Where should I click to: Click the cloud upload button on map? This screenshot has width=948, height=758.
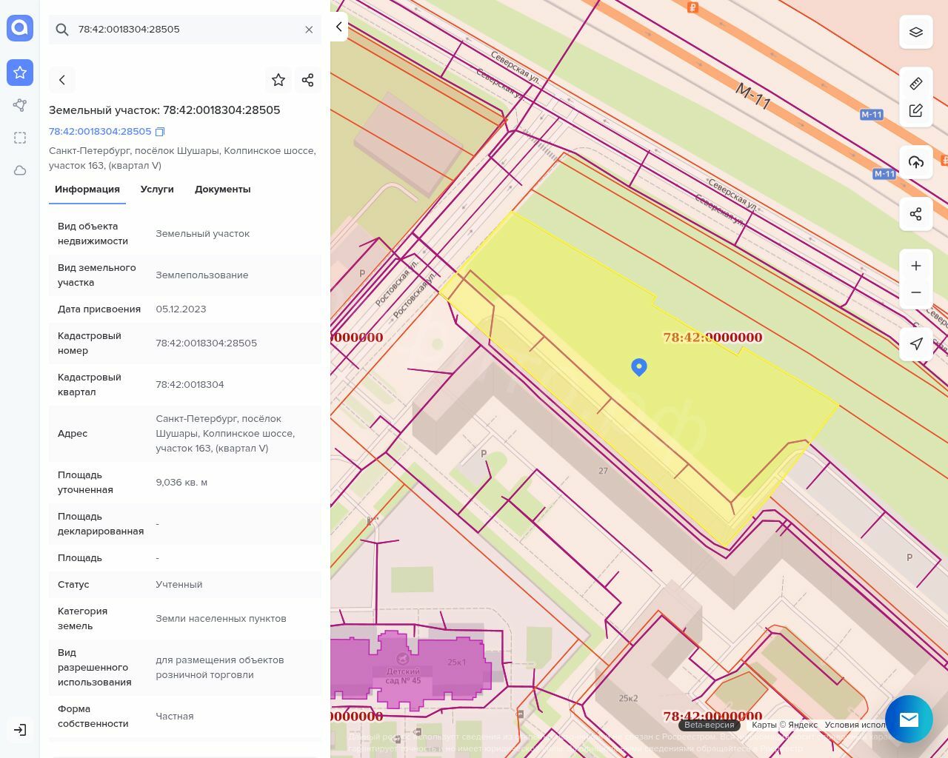[x=915, y=162]
